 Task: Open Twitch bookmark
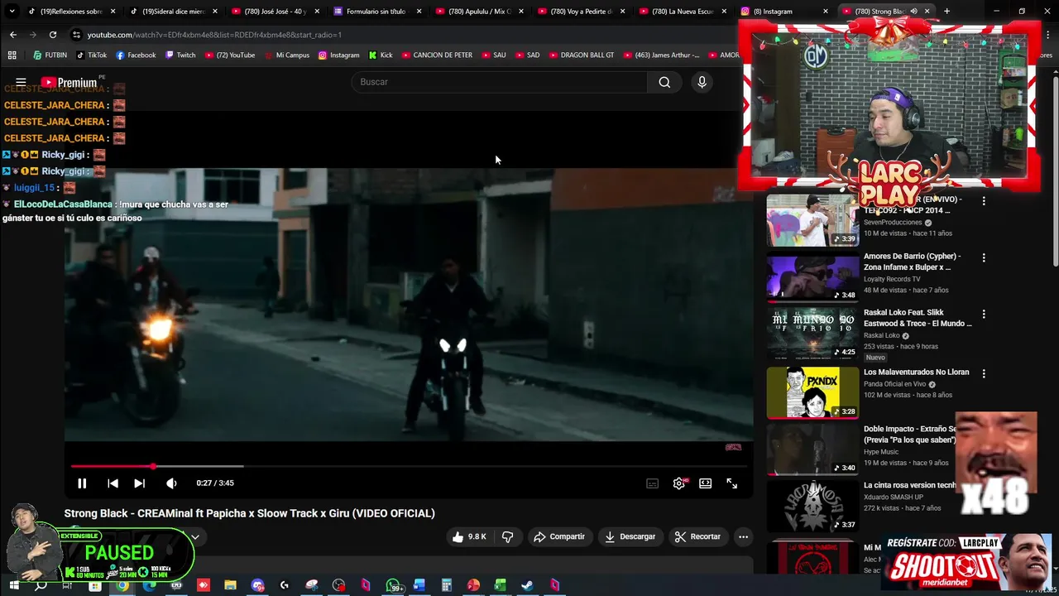point(180,55)
